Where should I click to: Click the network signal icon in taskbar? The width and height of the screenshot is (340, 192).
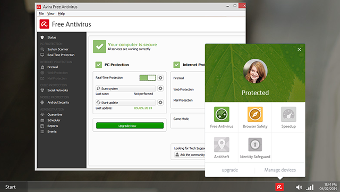coord(310,187)
